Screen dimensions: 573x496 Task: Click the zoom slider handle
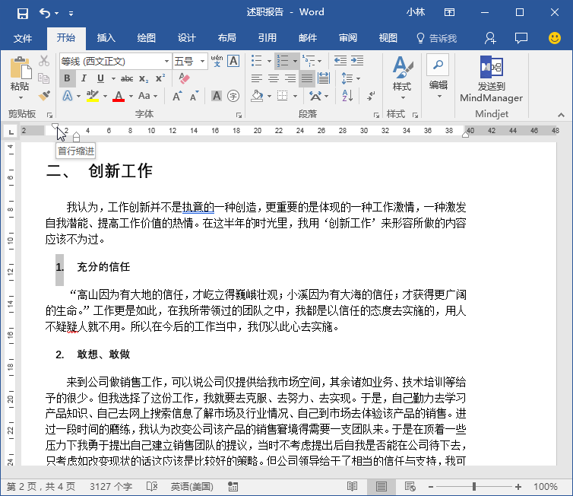(x=474, y=486)
